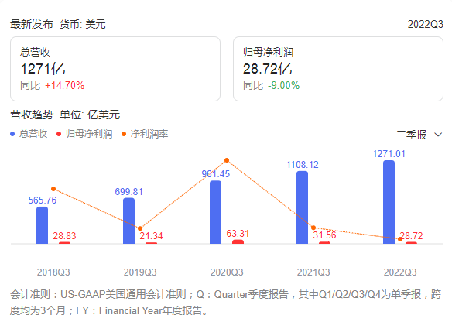The height and width of the screenshot is (322, 452).
Task: Toggle the 总营收 legend series
Action: [x=29, y=134]
